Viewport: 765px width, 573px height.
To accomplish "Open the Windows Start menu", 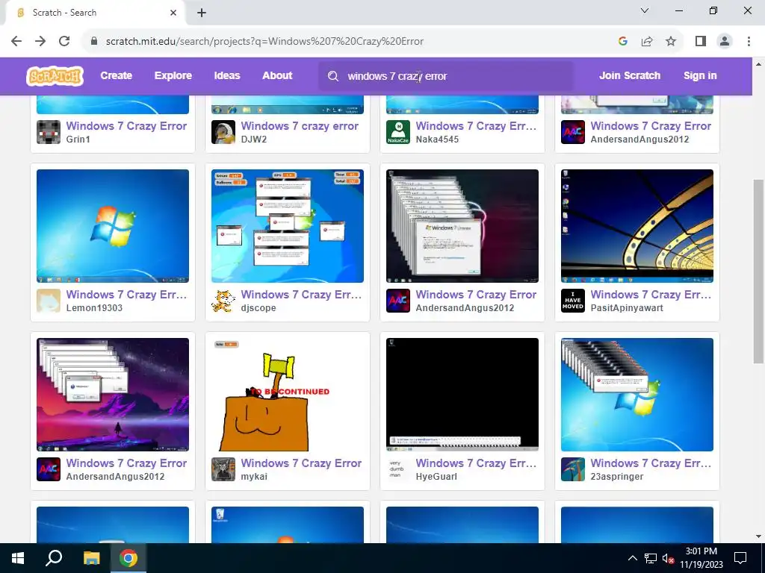I will pyautogui.click(x=18, y=558).
